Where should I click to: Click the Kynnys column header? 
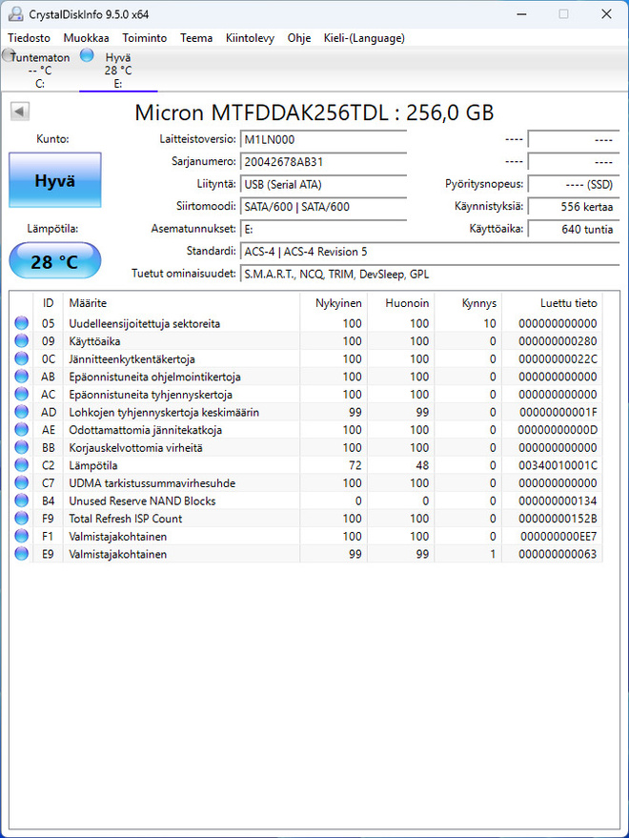pyautogui.click(x=468, y=303)
